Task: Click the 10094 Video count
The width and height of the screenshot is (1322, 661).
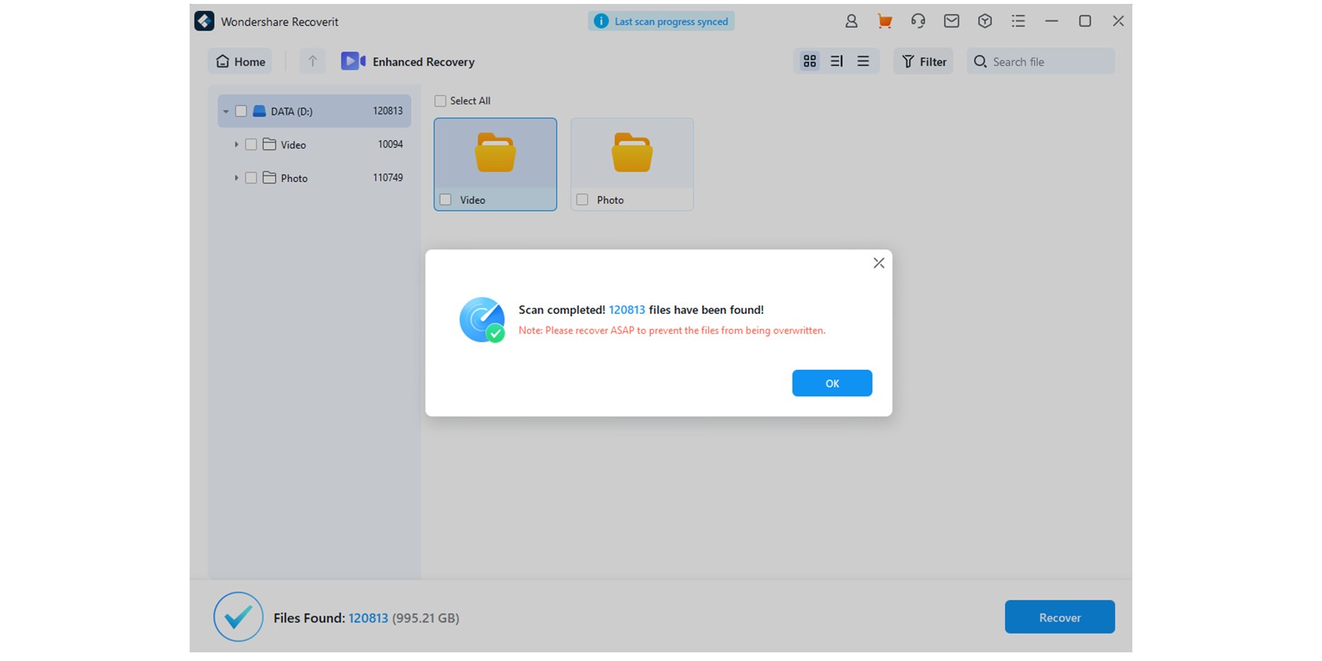Action: pos(390,144)
